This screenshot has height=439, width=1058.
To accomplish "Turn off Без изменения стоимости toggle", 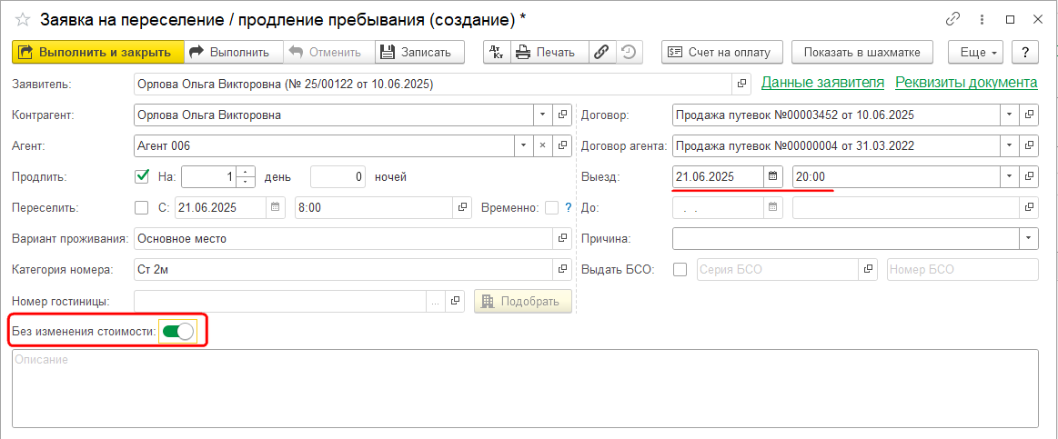I will pyautogui.click(x=178, y=332).
